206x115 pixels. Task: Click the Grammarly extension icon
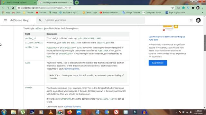tap(183, 8)
